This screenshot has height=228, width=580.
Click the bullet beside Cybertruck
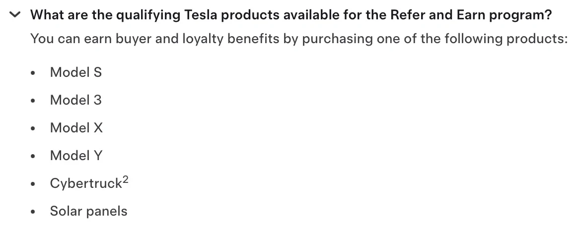33,184
